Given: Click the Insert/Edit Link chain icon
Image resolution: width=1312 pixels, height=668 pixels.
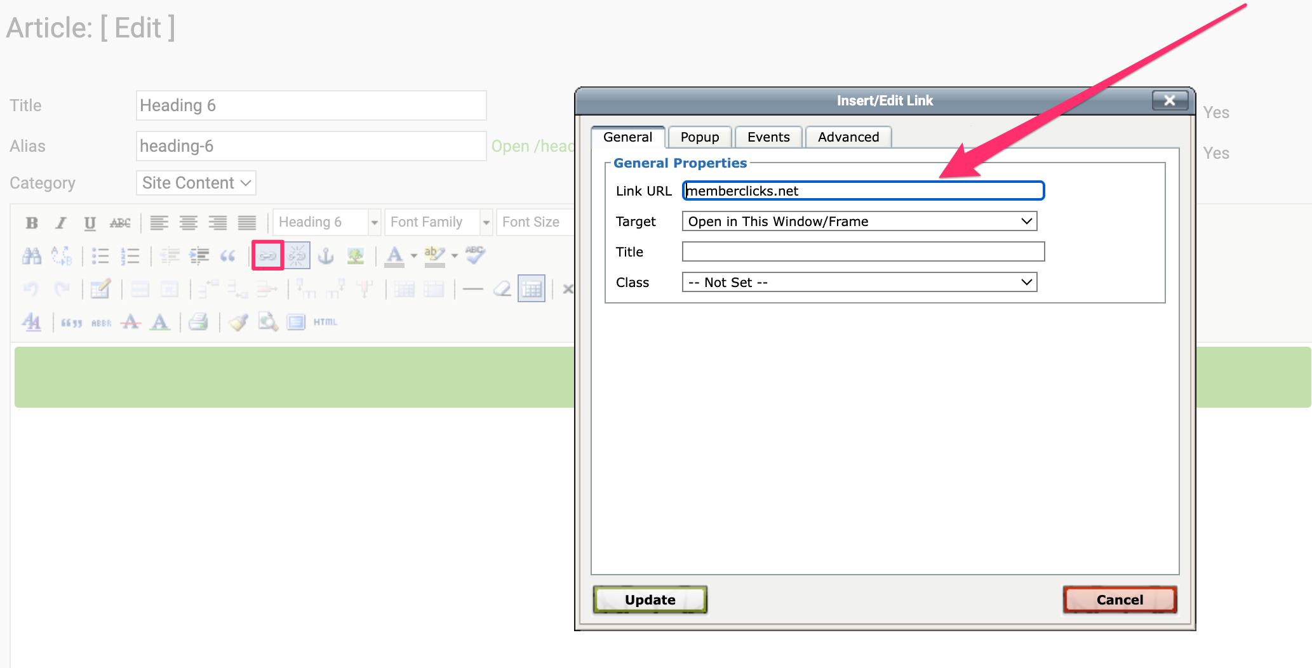Looking at the screenshot, I should (267, 256).
